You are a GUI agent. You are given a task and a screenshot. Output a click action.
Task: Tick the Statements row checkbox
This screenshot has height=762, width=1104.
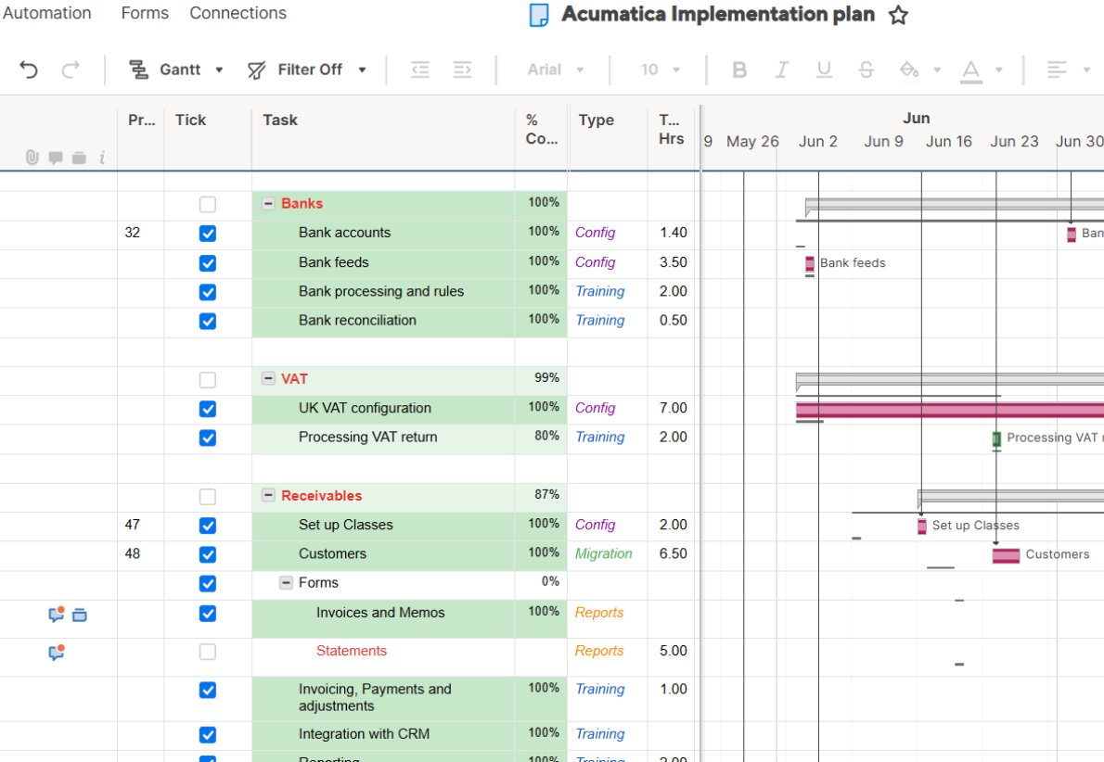[x=208, y=653]
